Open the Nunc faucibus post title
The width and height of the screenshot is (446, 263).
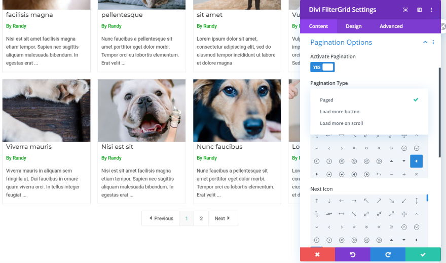pyautogui.click(x=219, y=147)
